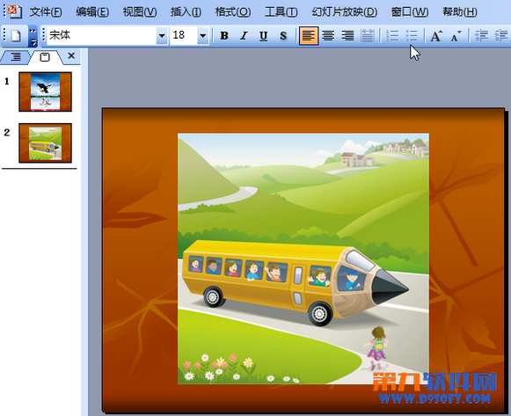Open the 工具(T) menu

click(281, 12)
